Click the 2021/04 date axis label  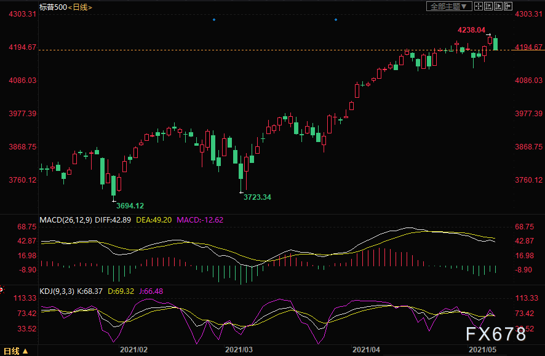click(x=366, y=350)
